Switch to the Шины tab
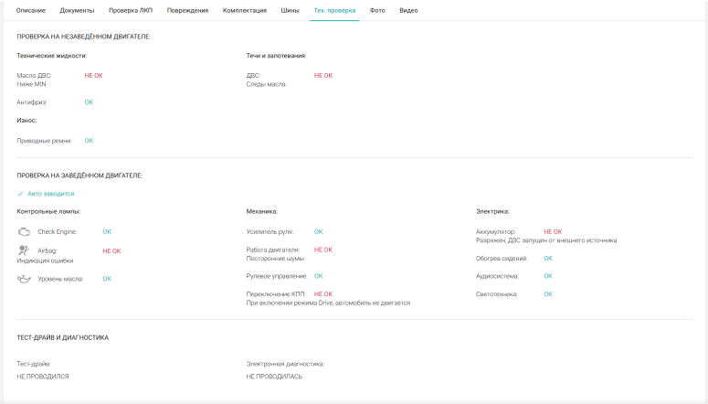The height and width of the screenshot is (404, 708). pos(291,10)
